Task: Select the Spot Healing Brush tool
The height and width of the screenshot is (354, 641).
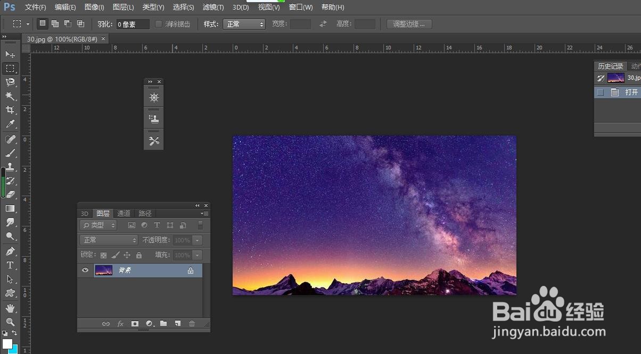Action: 10,139
